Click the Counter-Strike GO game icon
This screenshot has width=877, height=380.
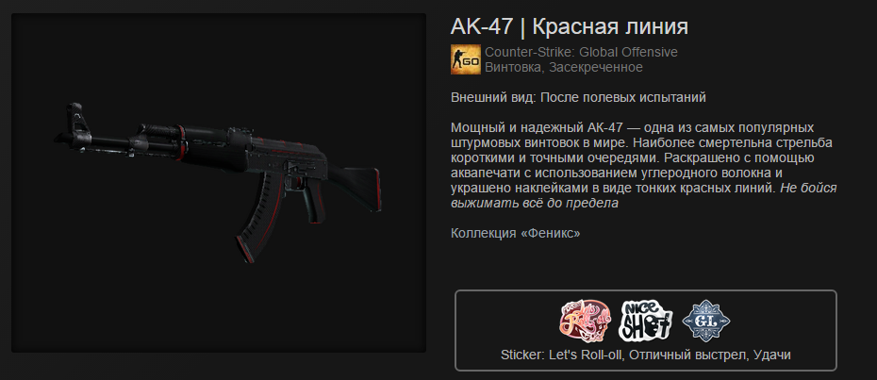coord(465,59)
